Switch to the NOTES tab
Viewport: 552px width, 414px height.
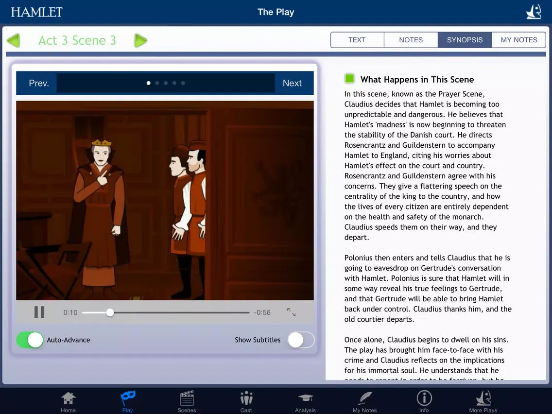pos(411,40)
